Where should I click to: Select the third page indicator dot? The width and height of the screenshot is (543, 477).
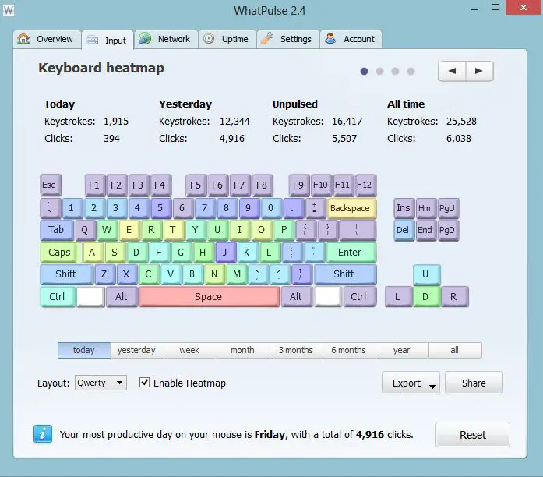pos(395,72)
